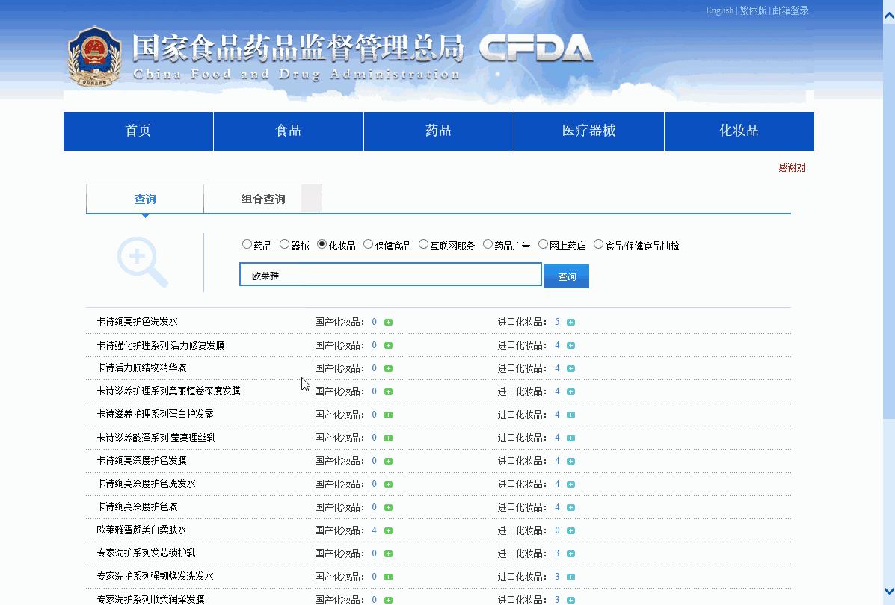
Task: Expand imported cosmetics for 卡诗滋养韵泽系列莹亮理丝乳
Action: pos(570,437)
